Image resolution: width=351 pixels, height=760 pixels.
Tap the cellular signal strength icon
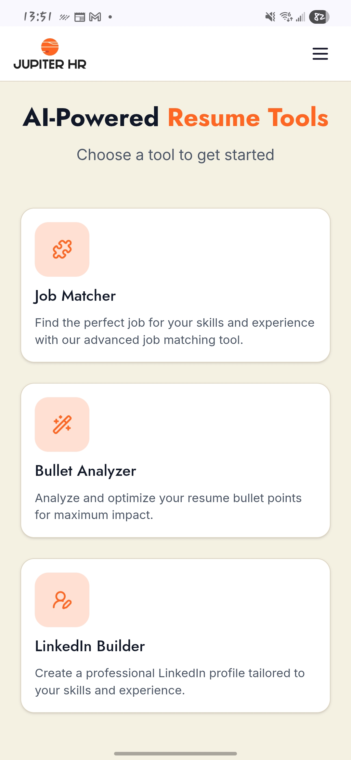pos(301,17)
